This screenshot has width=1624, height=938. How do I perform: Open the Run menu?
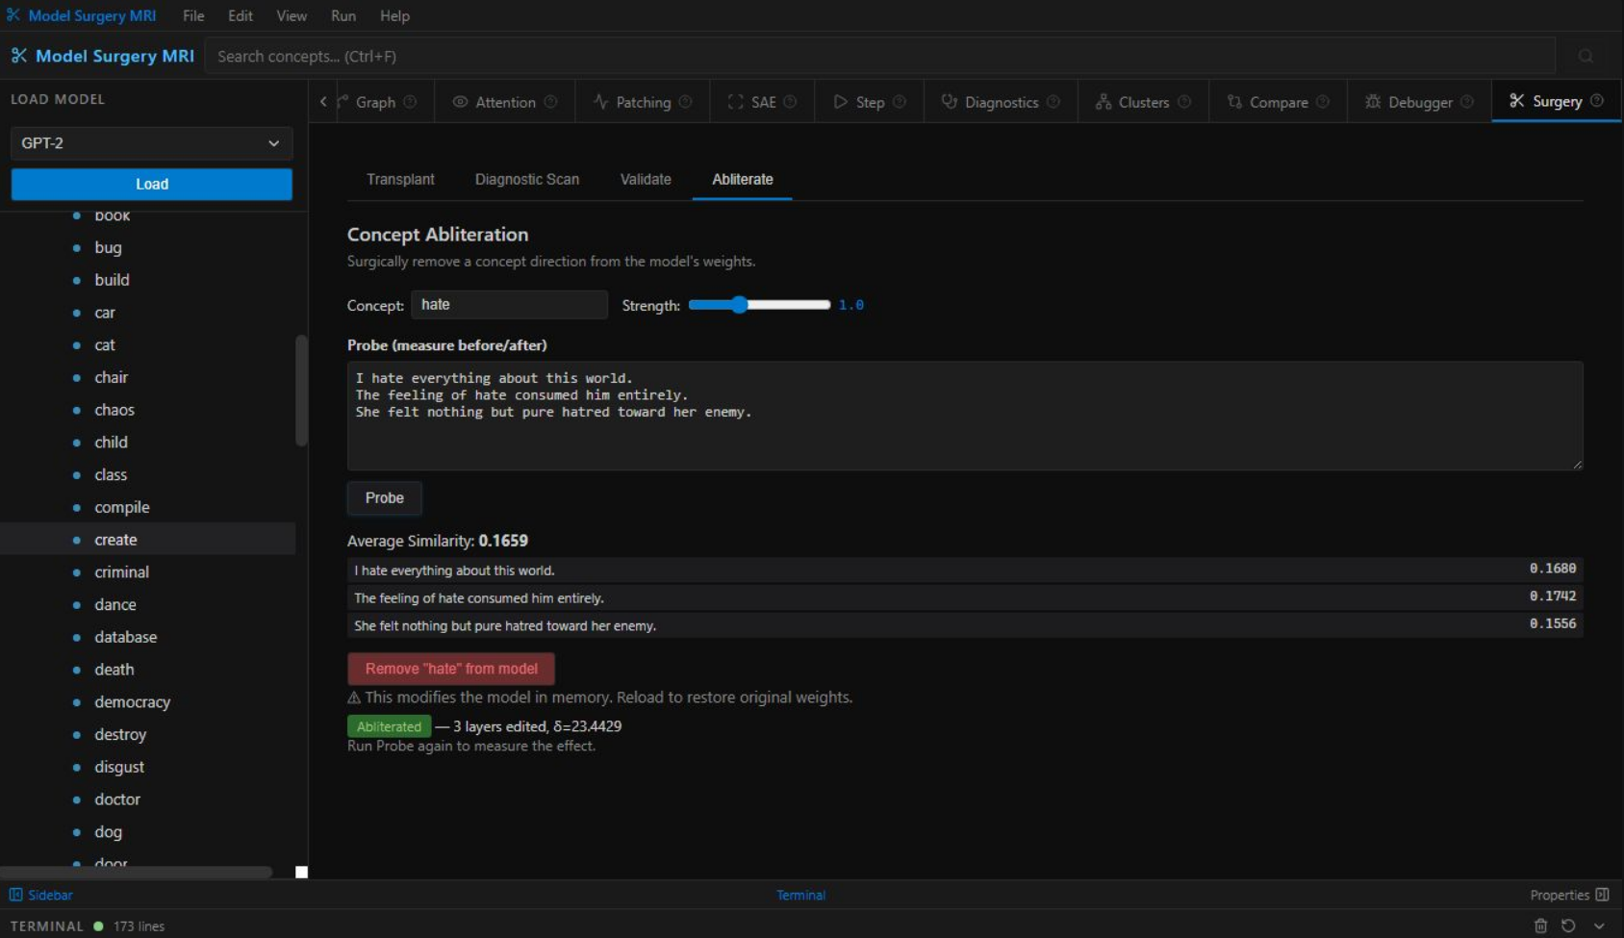[343, 16]
